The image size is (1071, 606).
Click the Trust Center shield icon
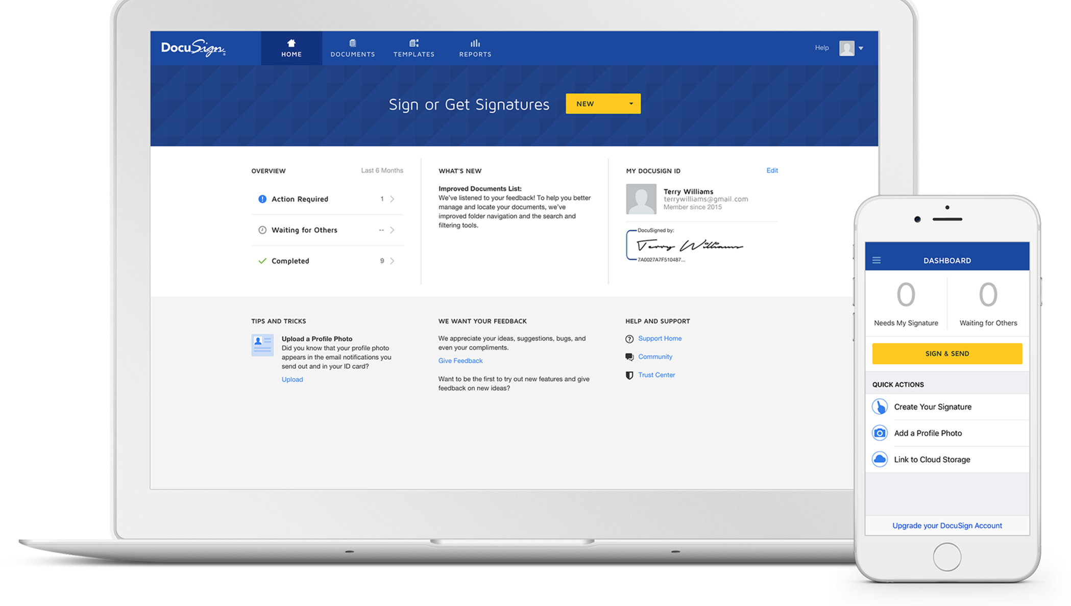629,375
